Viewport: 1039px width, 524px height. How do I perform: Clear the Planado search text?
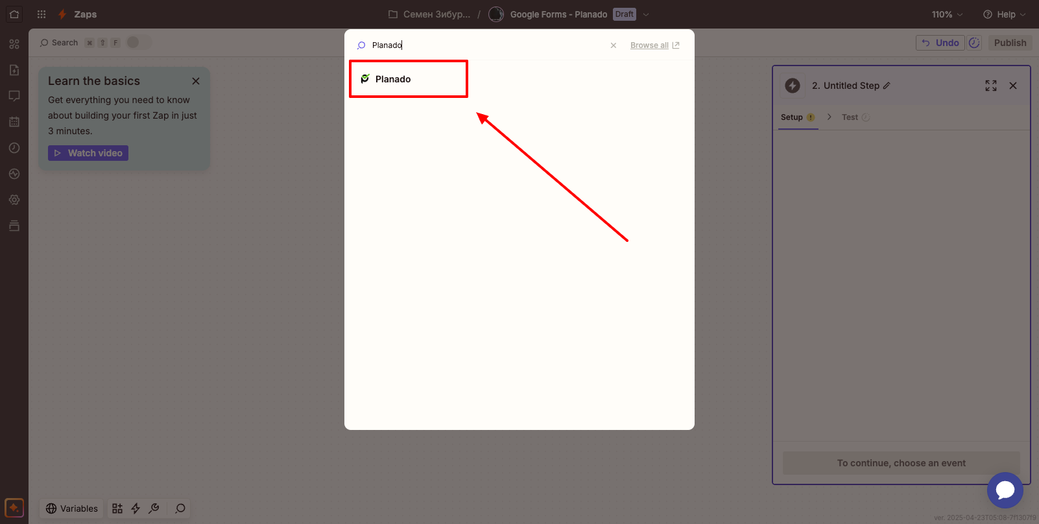pos(614,45)
